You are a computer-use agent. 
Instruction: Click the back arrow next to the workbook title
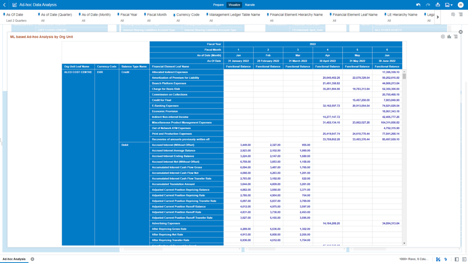point(5,5)
